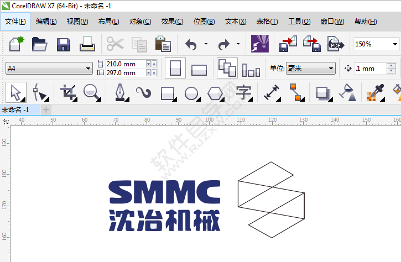Click the nudge distance .1 mm field
401x262 pixels.
(371, 68)
